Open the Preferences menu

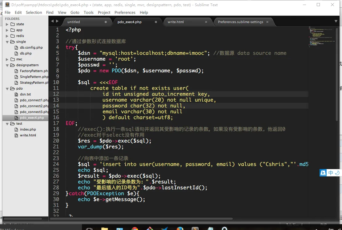point(125,13)
